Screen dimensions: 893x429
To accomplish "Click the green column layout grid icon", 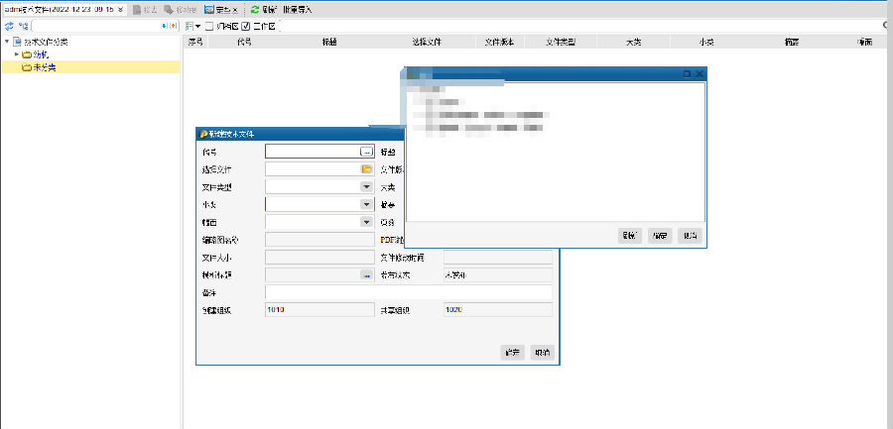I will pyautogui.click(x=190, y=26).
